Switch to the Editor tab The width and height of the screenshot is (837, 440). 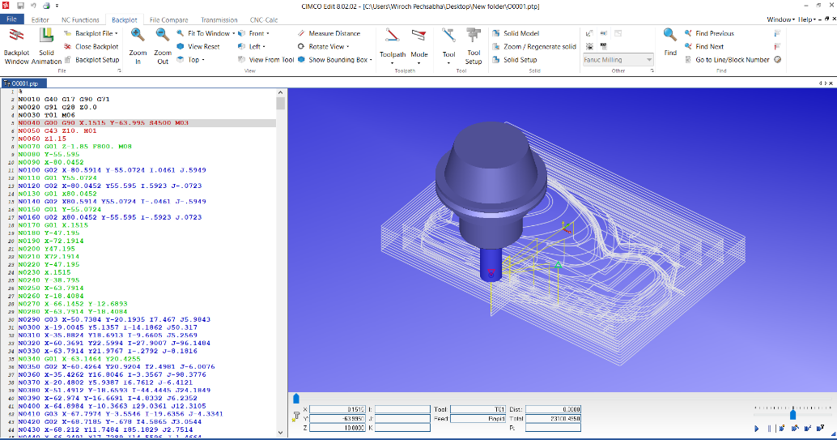tap(40, 19)
